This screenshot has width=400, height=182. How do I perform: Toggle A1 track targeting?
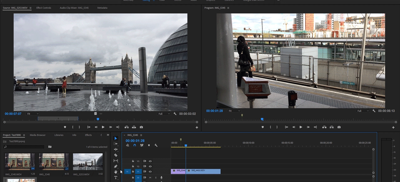click(138, 178)
